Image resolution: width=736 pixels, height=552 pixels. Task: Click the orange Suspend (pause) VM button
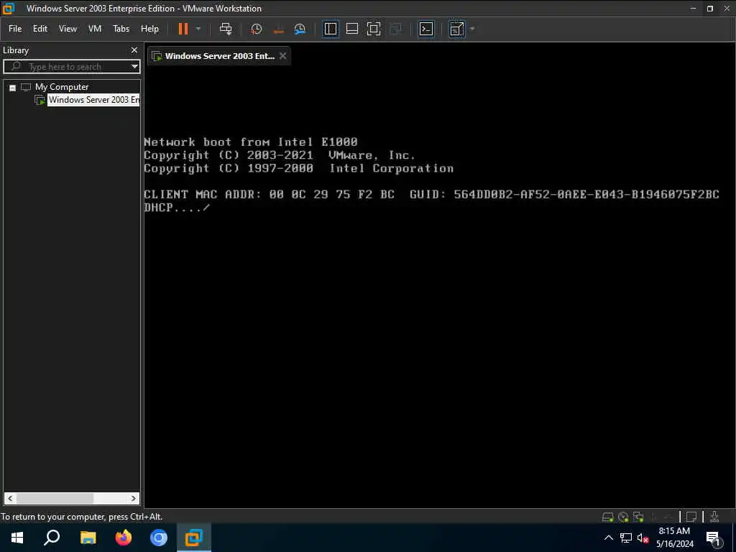(x=183, y=29)
